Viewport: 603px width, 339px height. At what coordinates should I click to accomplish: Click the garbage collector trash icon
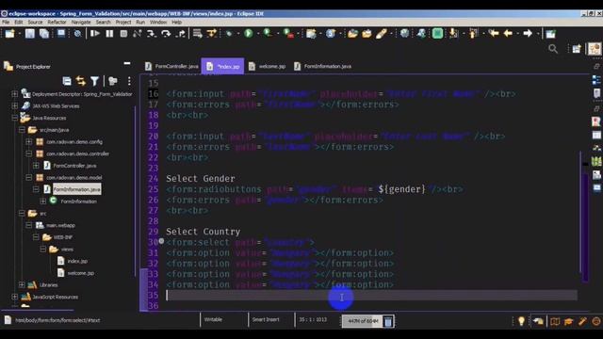pos(388,321)
